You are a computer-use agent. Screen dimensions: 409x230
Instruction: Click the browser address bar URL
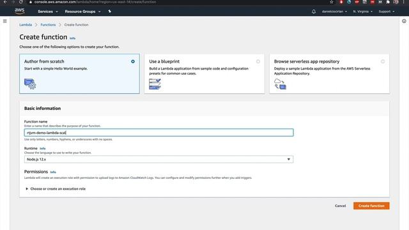[95, 2]
